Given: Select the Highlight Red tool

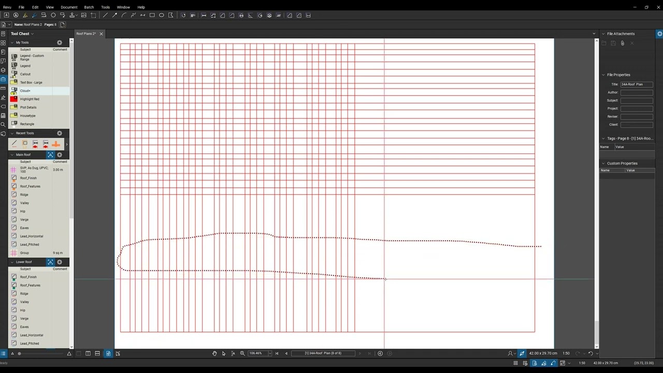Looking at the screenshot, I should [x=39, y=99].
